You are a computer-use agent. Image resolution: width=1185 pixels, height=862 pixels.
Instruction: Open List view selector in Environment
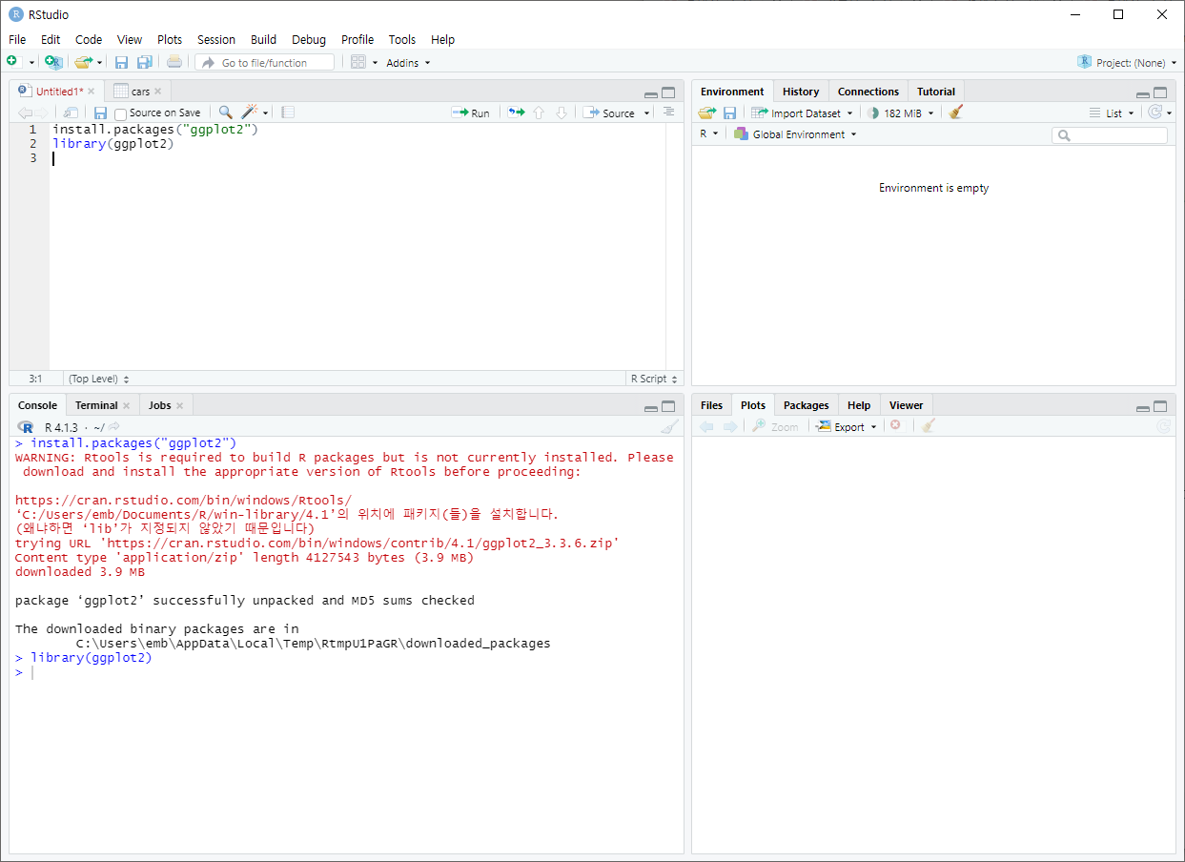click(x=1112, y=113)
